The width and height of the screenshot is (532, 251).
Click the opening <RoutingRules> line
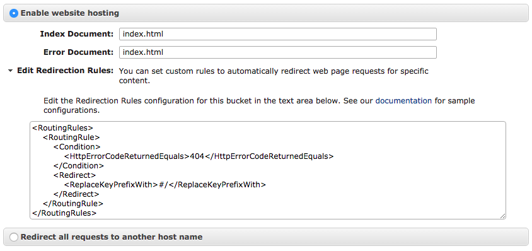pos(62,128)
